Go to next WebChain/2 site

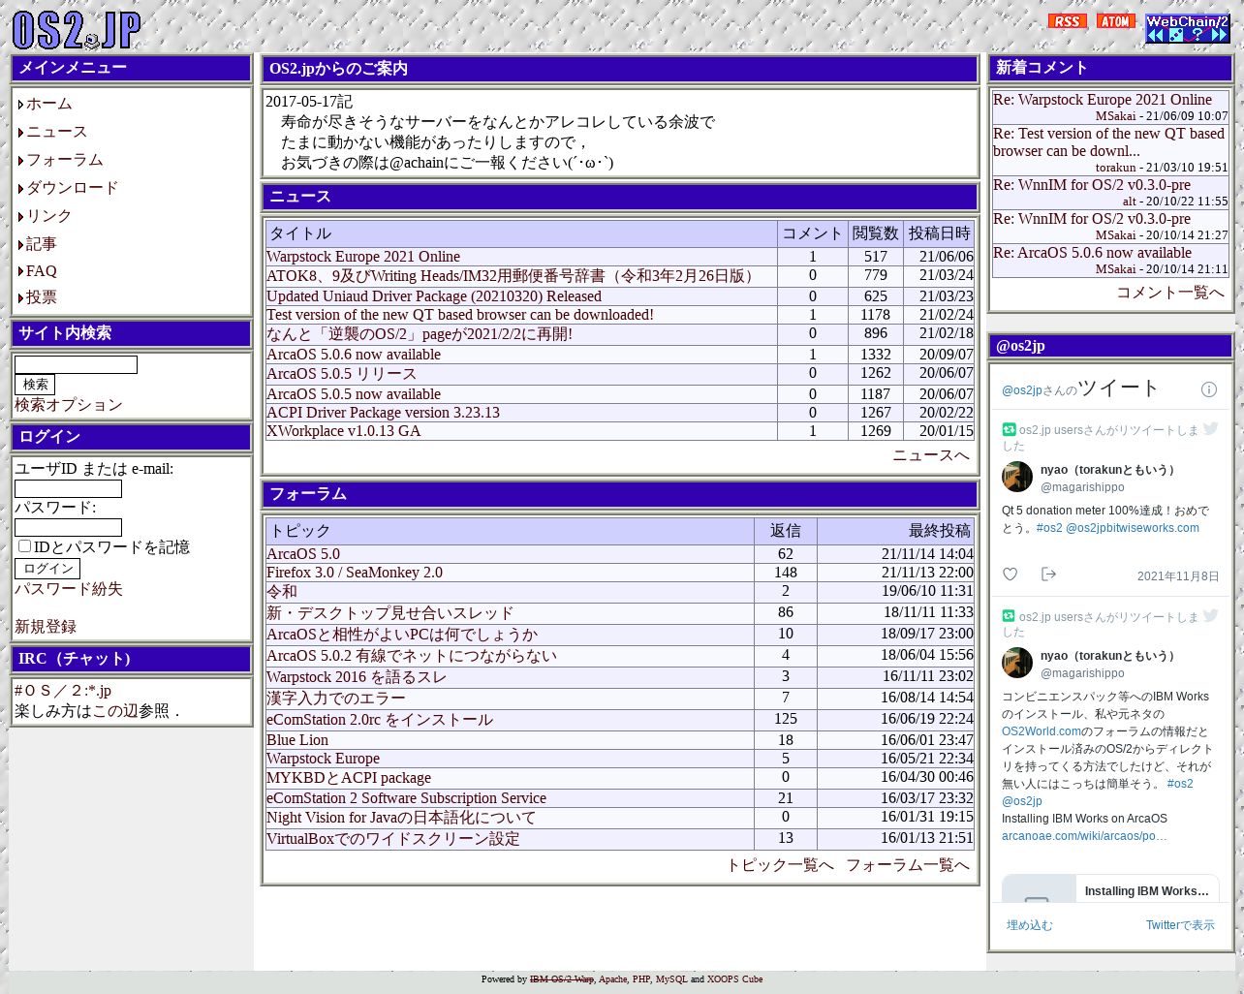(x=1219, y=35)
